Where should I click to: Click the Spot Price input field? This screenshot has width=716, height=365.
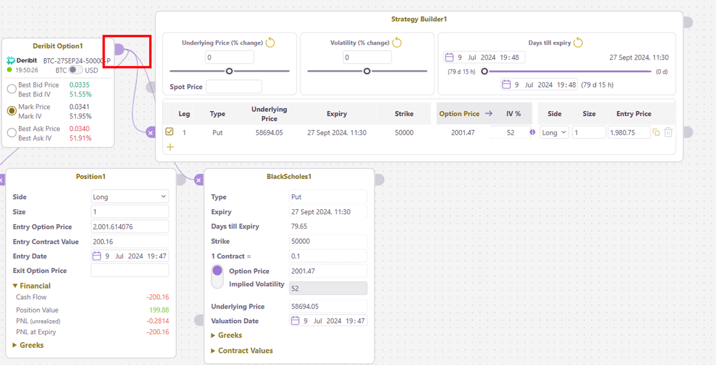tap(234, 87)
